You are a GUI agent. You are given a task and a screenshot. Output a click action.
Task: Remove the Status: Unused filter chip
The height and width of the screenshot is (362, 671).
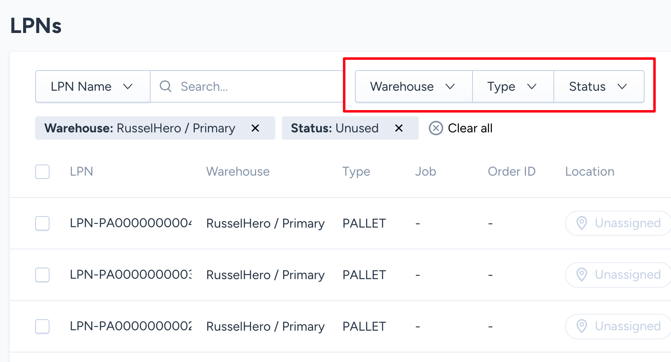(x=399, y=128)
